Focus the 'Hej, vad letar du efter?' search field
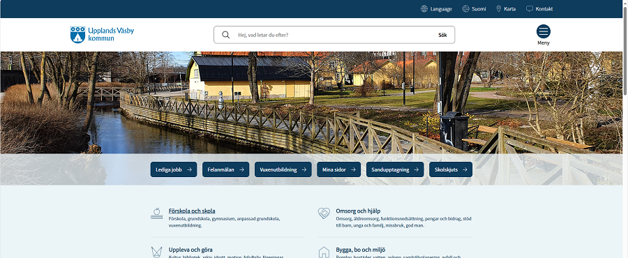Viewport: 628px width, 258px height. coord(332,35)
